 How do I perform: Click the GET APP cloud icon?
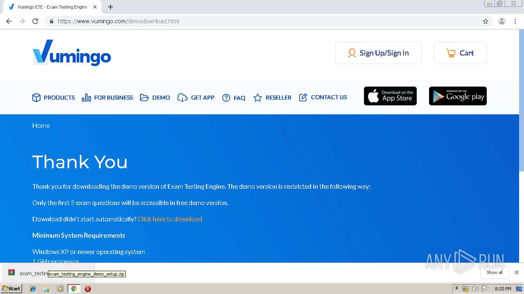pyautogui.click(x=182, y=98)
